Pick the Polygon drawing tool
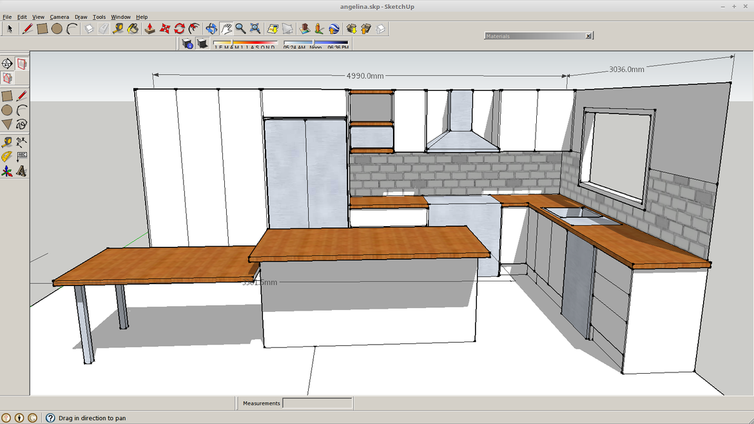 click(7, 124)
